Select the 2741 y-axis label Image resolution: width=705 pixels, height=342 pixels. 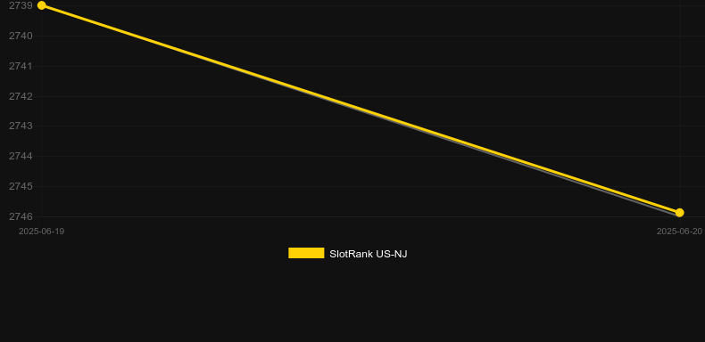[21, 66]
